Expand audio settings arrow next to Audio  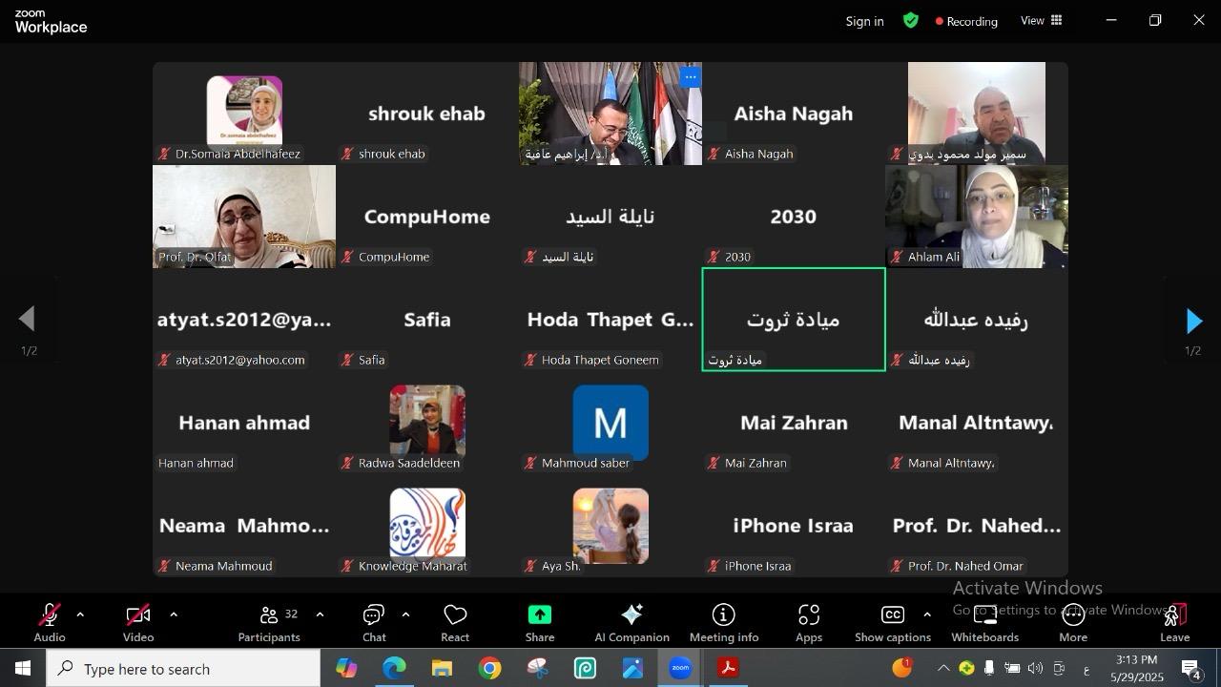(80, 614)
